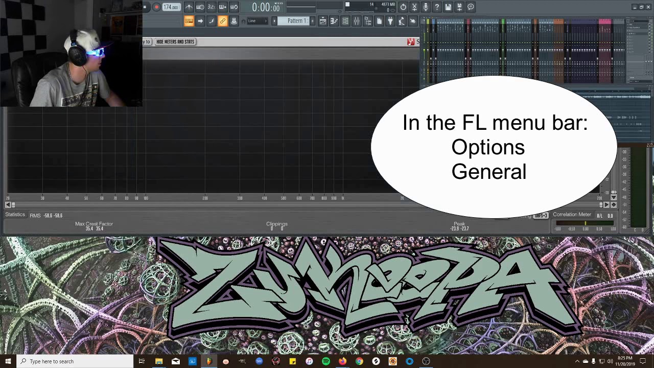Screen dimensions: 654x368
Task: Toggle the metronome icon
Action: tap(189, 7)
